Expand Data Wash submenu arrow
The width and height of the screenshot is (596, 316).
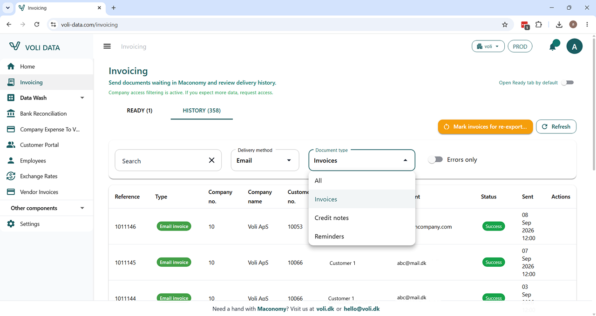tap(82, 98)
